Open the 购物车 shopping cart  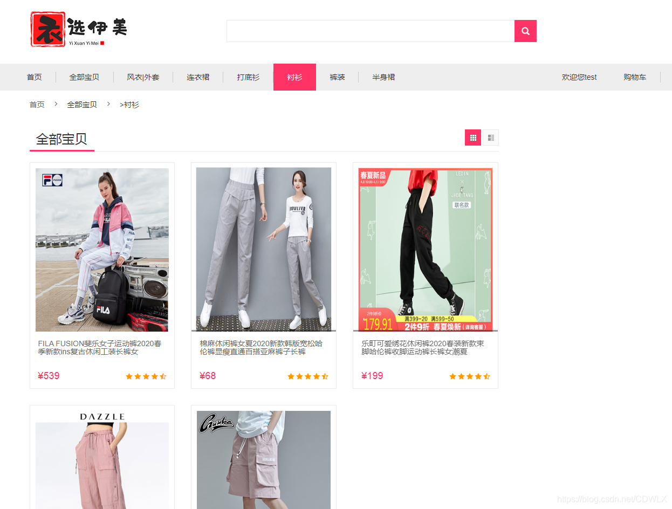[x=635, y=77]
